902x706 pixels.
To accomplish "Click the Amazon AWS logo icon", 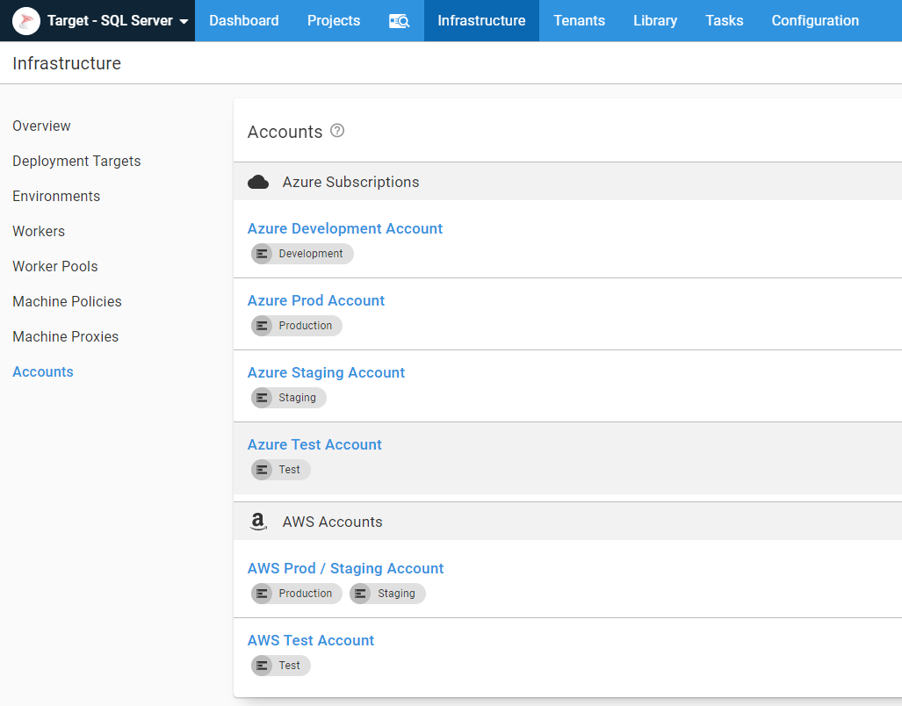I will tap(258, 522).
